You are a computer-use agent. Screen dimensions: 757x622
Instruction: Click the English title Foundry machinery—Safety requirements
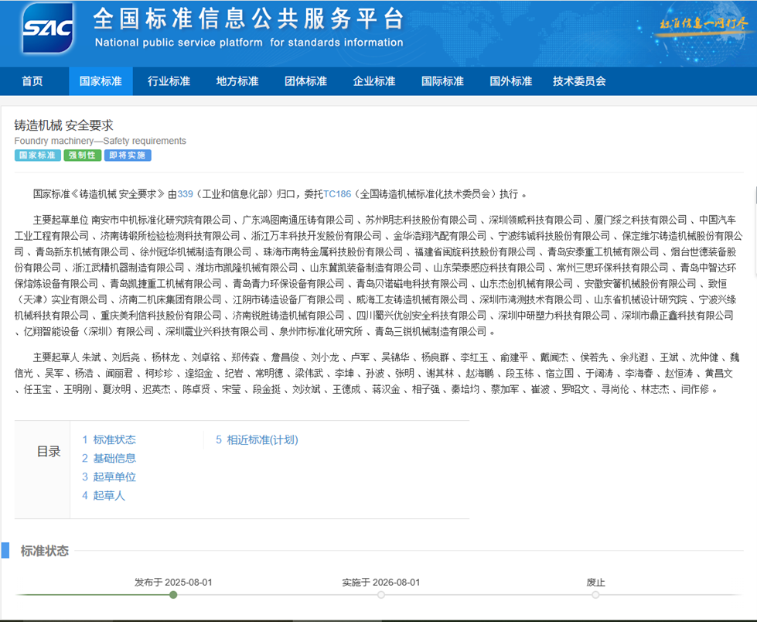click(x=101, y=141)
